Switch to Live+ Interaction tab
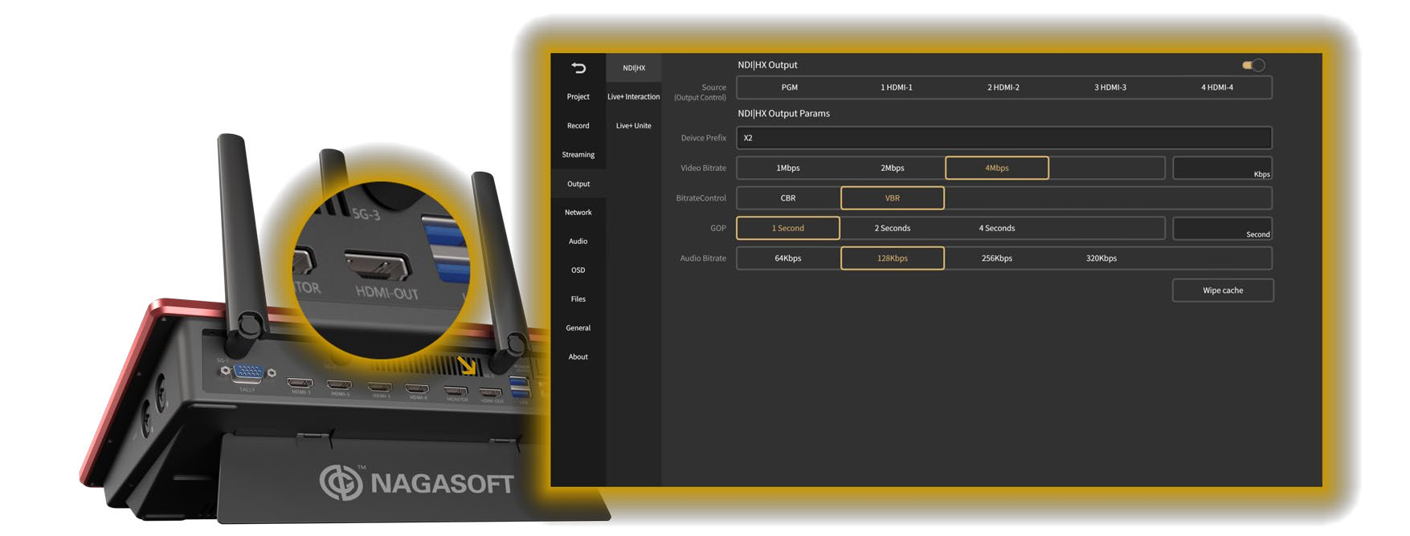Viewport: 1410px width, 536px height. point(634,97)
